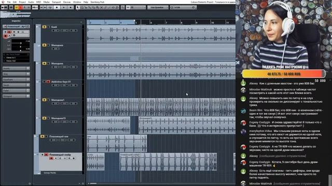Expand the Strip section in Inspector
The image size is (332, 186).
16,74
